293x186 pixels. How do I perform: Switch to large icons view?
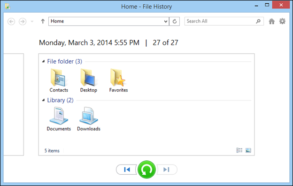248,150
